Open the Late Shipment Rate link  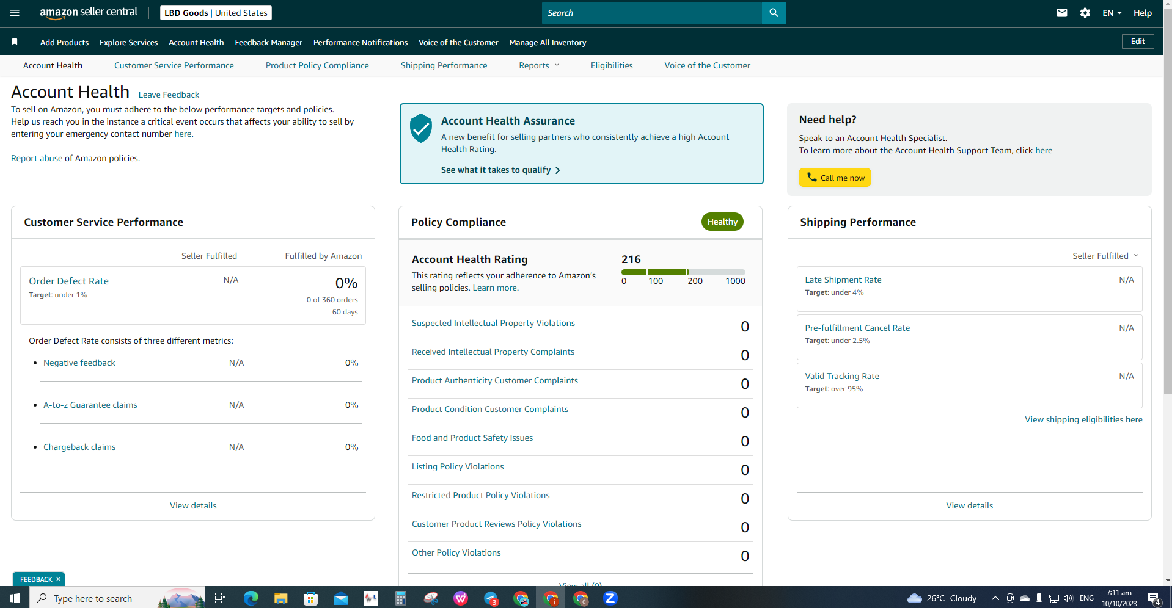click(x=843, y=280)
